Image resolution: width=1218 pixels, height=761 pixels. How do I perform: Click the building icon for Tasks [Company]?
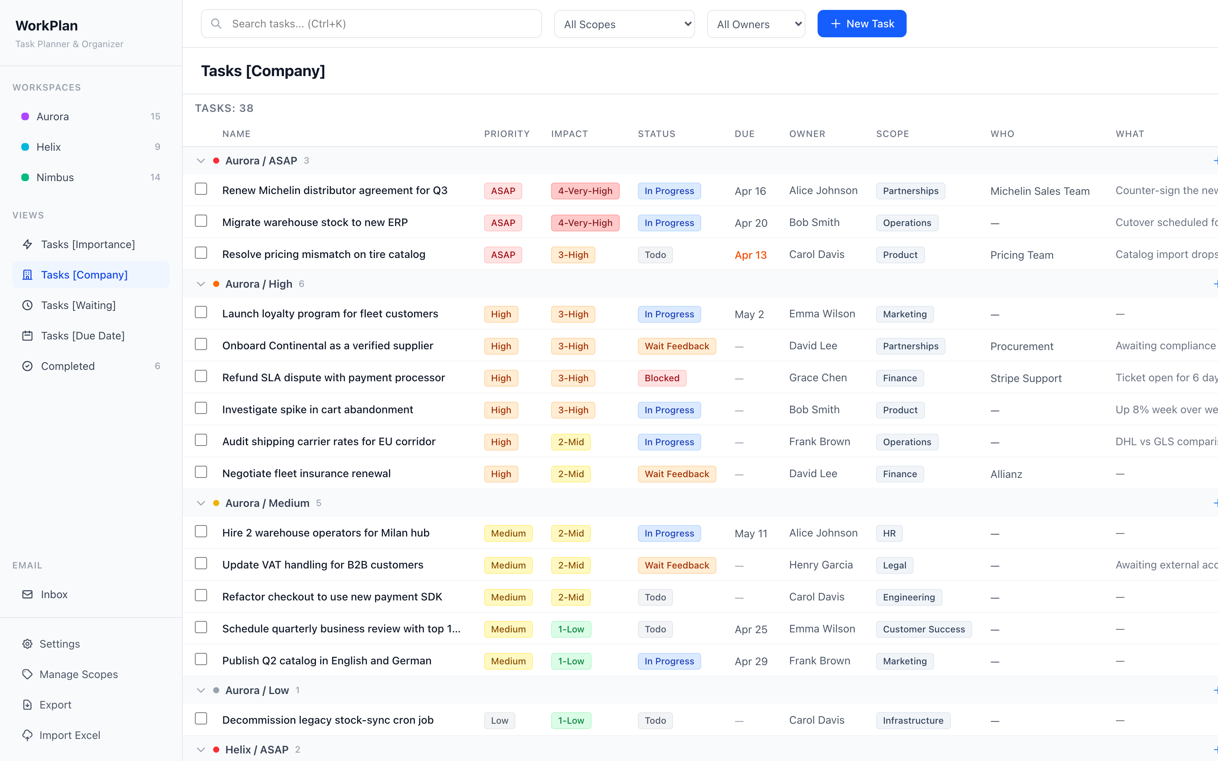pos(28,275)
